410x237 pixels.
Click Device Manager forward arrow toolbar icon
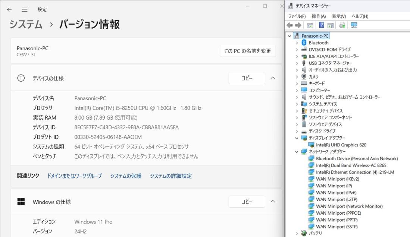point(298,25)
